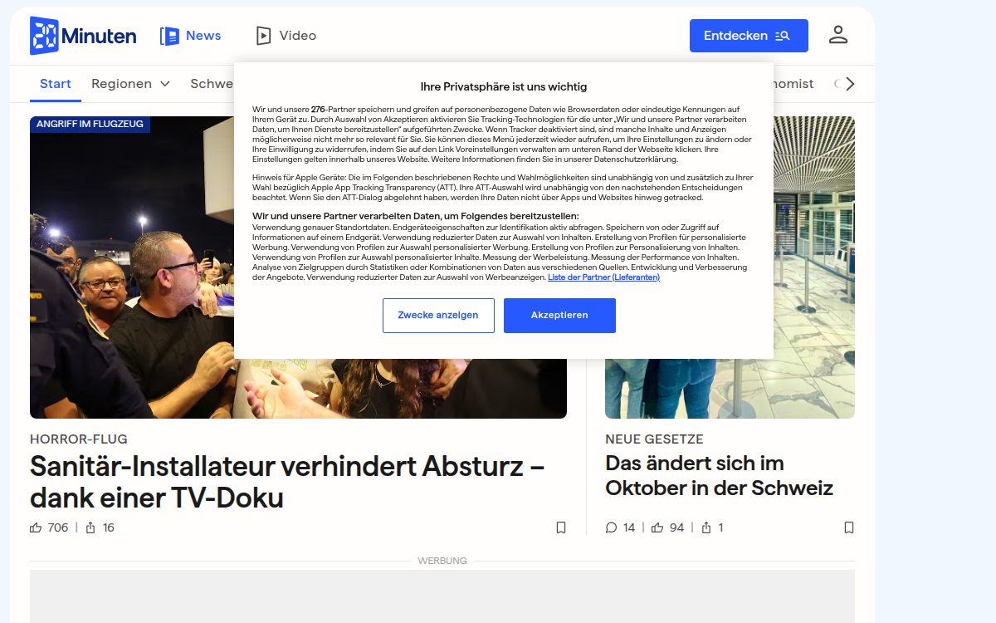Open comments on Oktober article (14)
Image resolution: width=996 pixels, height=623 pixels.
pyautogui.click(x=620, y=527)
